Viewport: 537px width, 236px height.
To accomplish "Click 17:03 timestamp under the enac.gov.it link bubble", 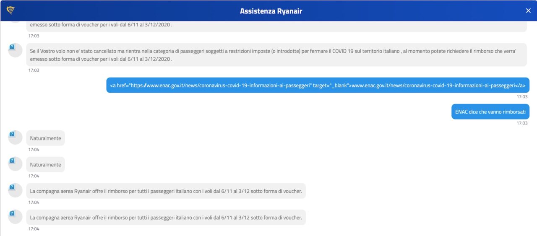I will pos(522,97).
